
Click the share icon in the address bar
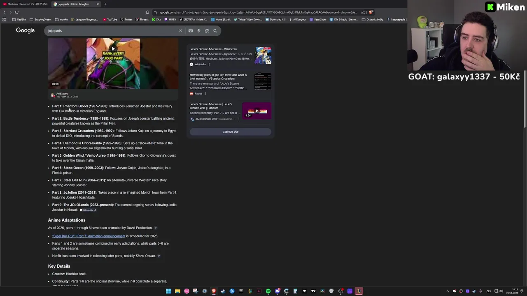(x=363, y=12)
